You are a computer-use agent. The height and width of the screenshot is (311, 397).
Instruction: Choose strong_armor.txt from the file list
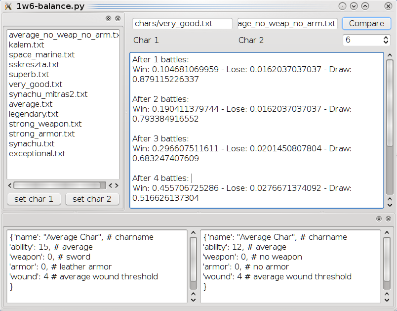click(42, 133)
